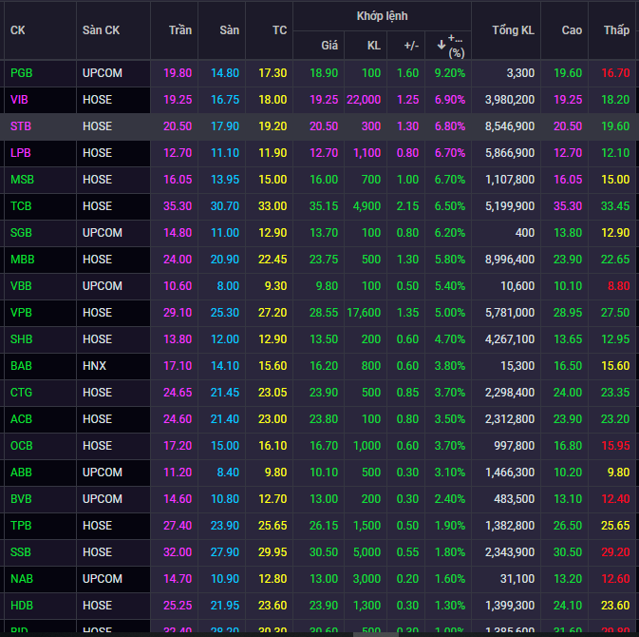Click the Trần column header
The height and width of the screenshot is (637, 639).
tap(179, 30)
